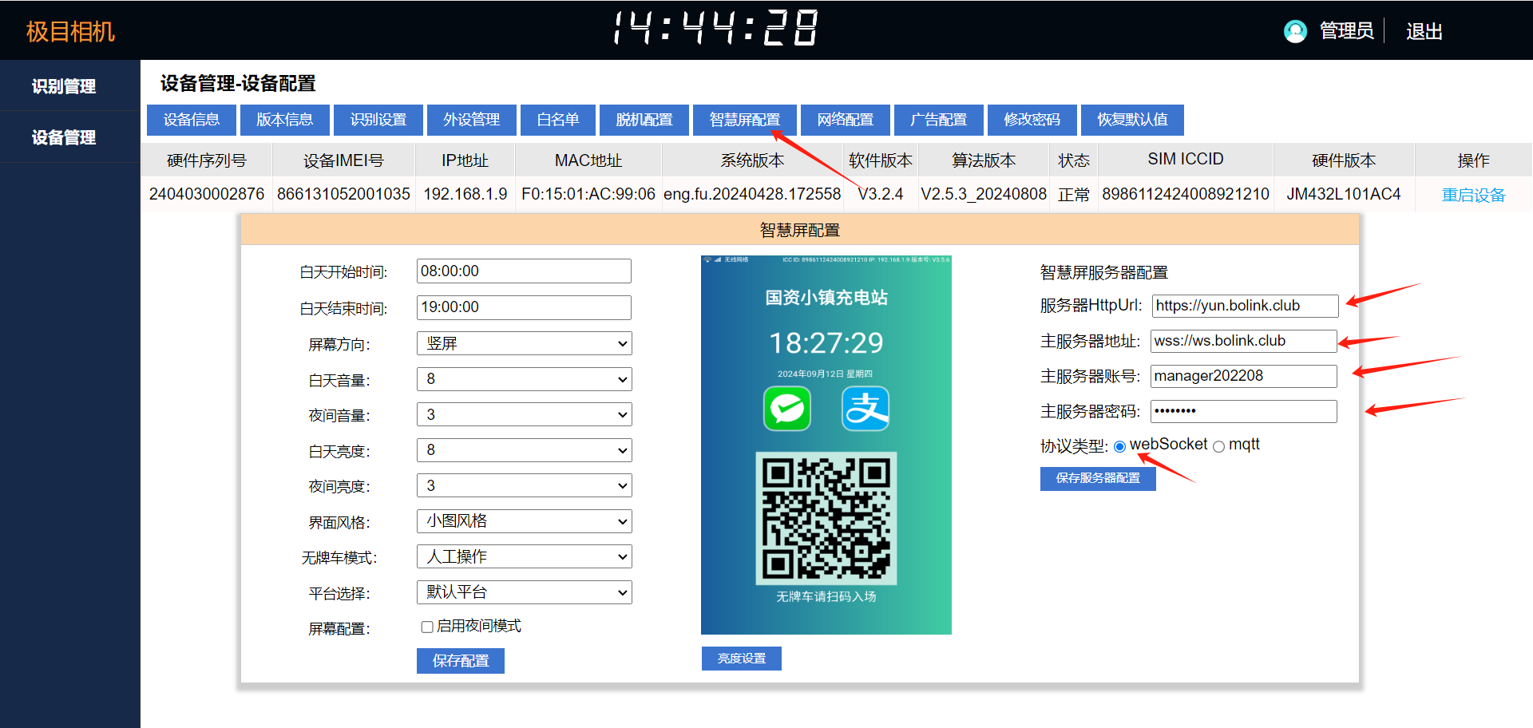This screenshot has width=1533, height=728.
Task: Open the 平台选择 dropdown showing 默认平台
Action: pyautogui.click(x=524, y=592)
